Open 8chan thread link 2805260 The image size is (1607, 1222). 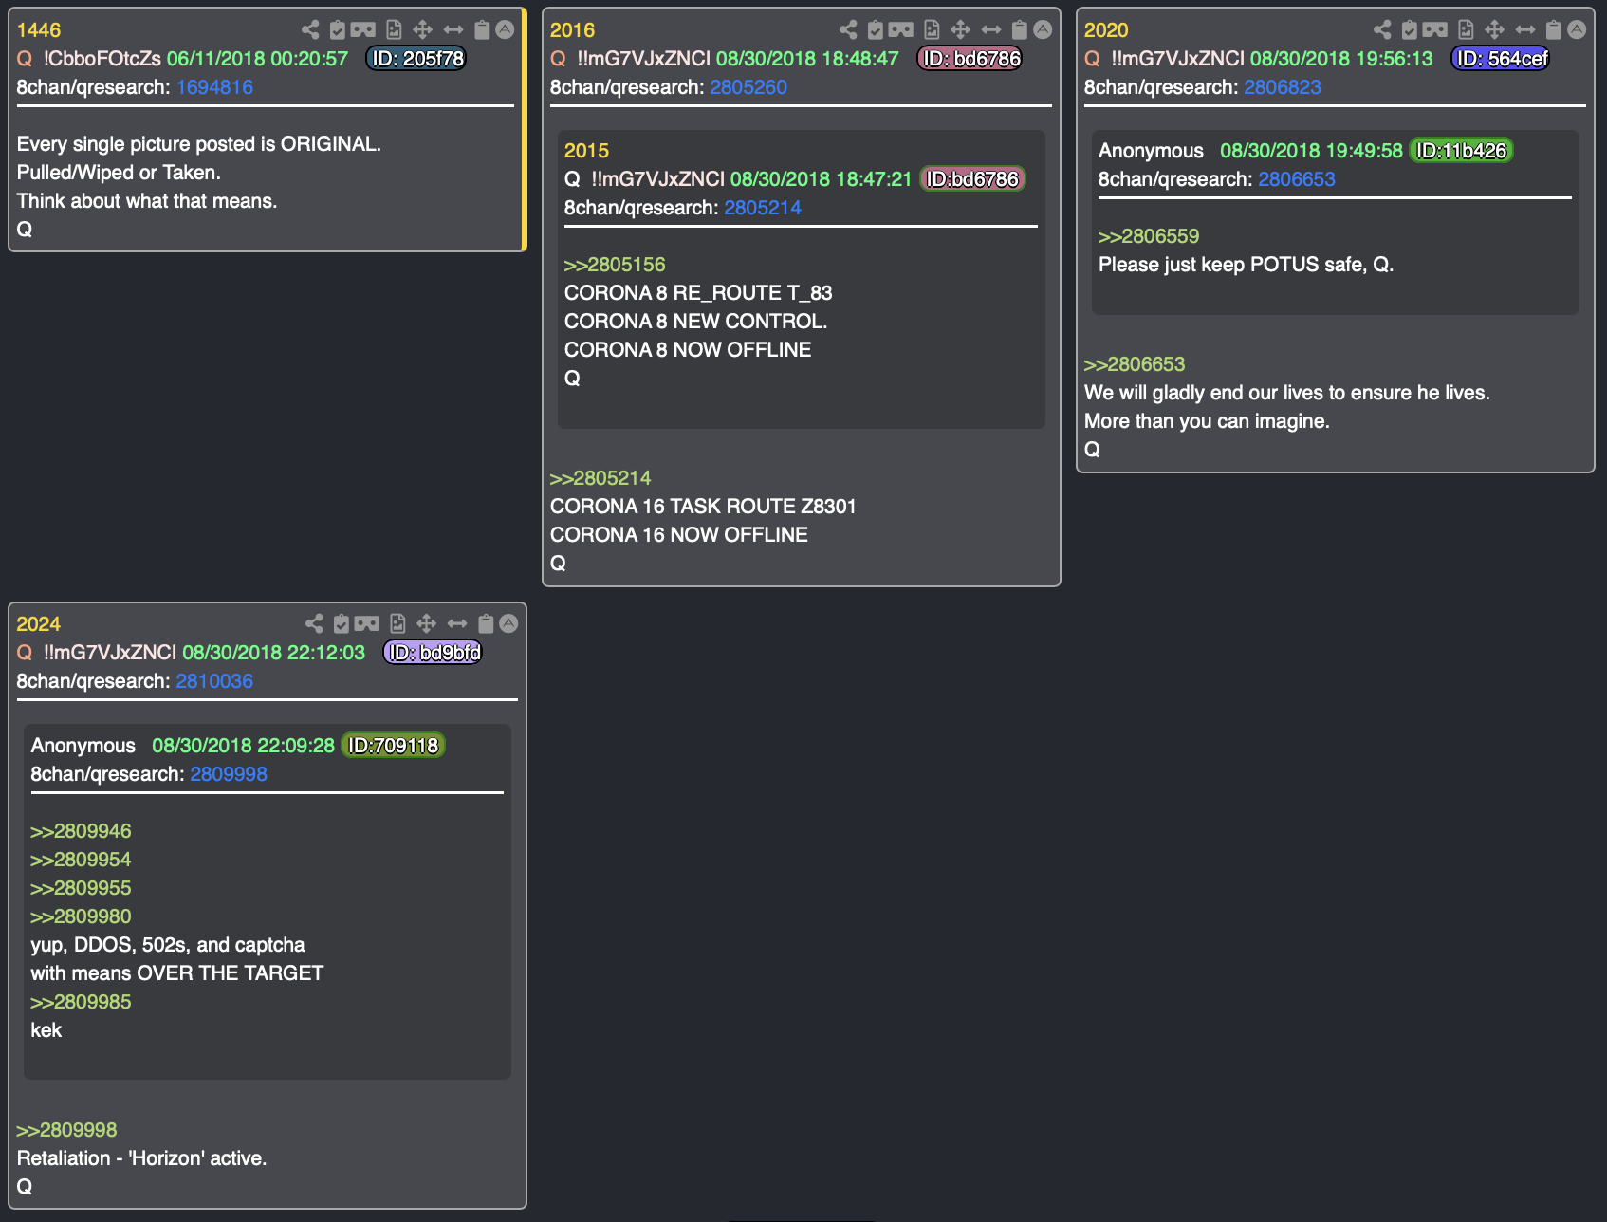coord(748,87)
